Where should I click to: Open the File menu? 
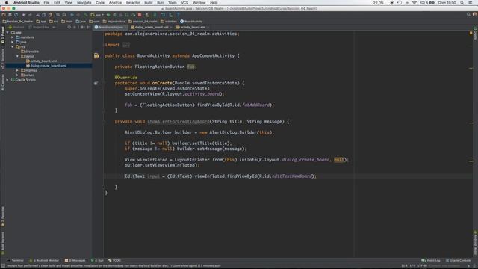(46, 3)
